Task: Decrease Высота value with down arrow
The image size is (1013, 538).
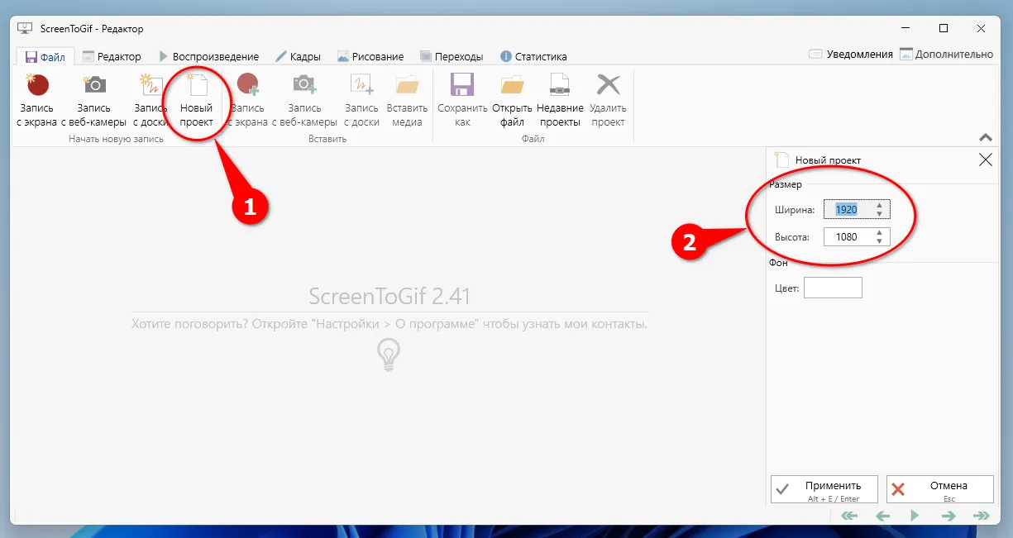Action: coord(879,241)
